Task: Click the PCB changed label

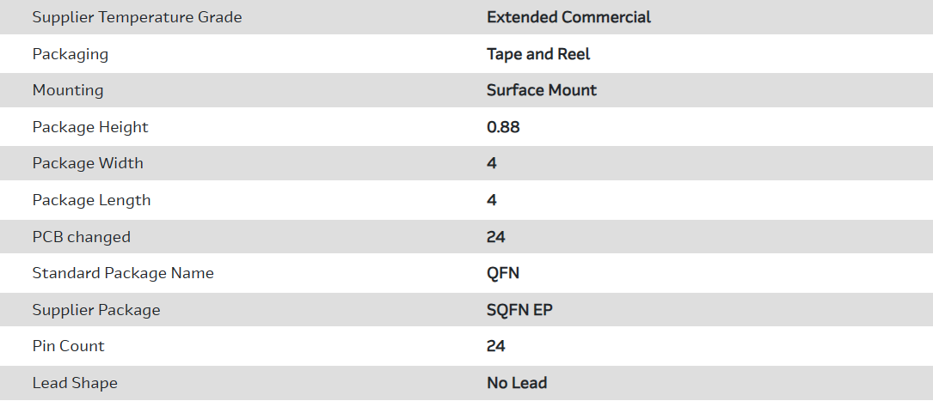Action: (82, 237)
